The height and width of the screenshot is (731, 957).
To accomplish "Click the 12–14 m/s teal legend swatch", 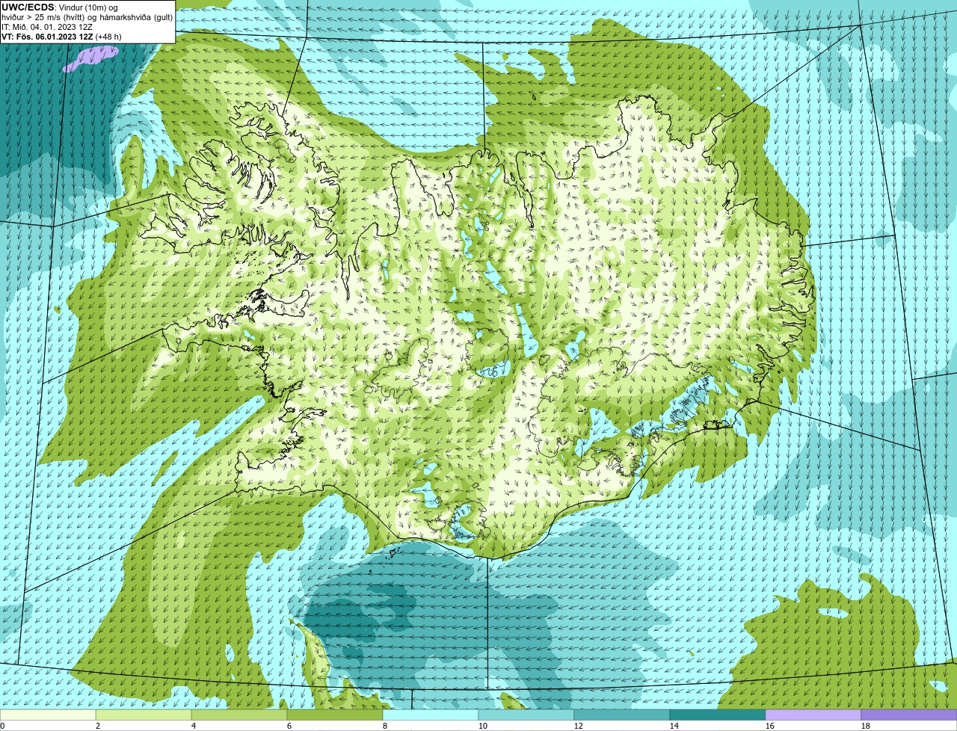I will [622, 715].
